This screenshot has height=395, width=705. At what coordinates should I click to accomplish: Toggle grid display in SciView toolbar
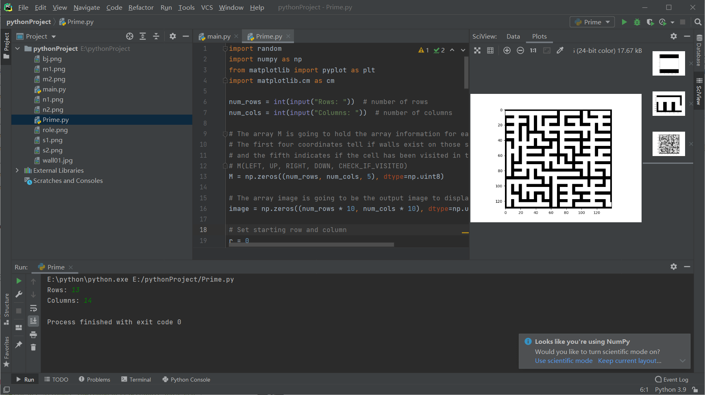(490, 50)
